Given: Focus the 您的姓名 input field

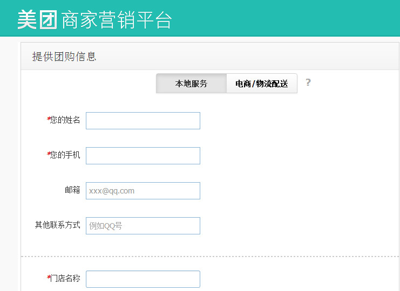Looking at the screenshot, I should [143, 121].
